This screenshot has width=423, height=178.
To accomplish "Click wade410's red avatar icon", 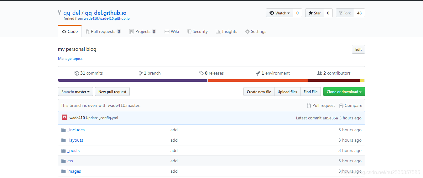I will point(65,118).
